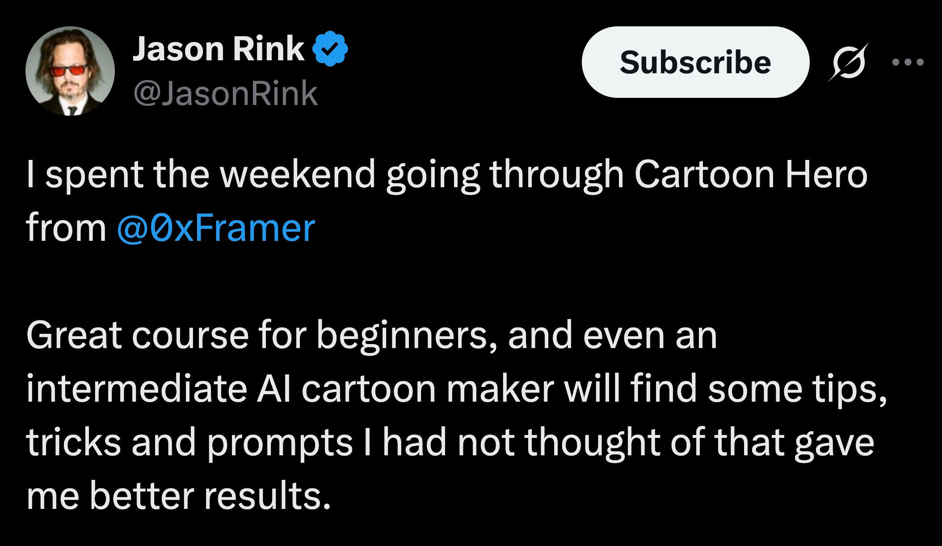Click the word "prompts" in the tweet
Viewport: 942px width, 546px height.
[279, 442]
